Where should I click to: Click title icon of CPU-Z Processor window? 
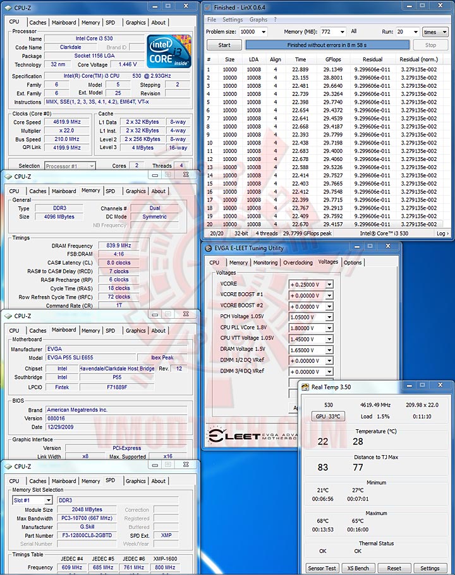coord(8,8)
